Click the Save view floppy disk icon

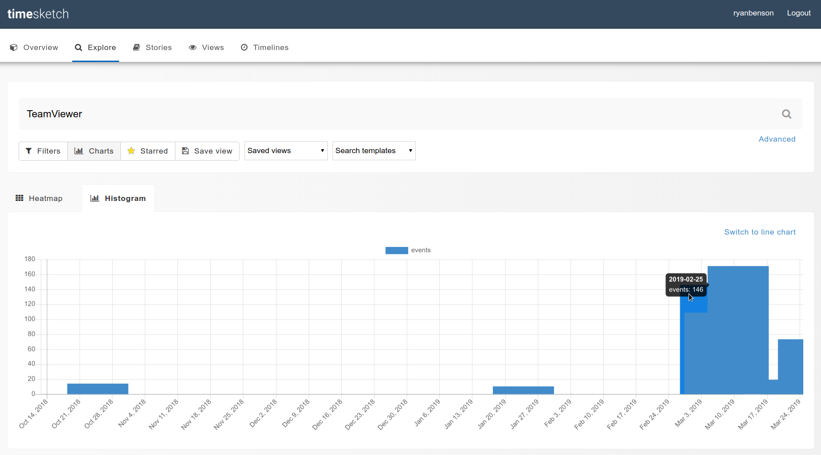pos(186,151)
